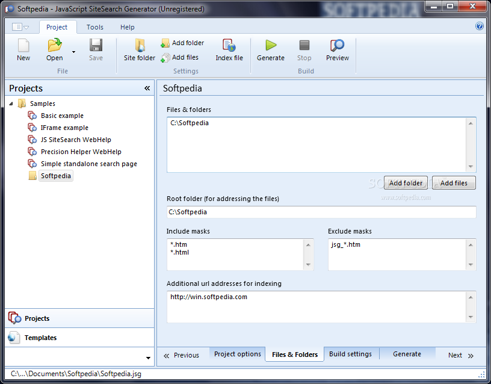
Task: Open the application menu button
Action: click(x=20, y=27)
